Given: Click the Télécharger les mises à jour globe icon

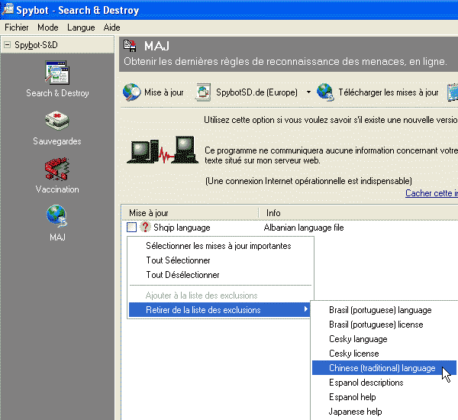Looking at the screenshot, I should point(325,92).
